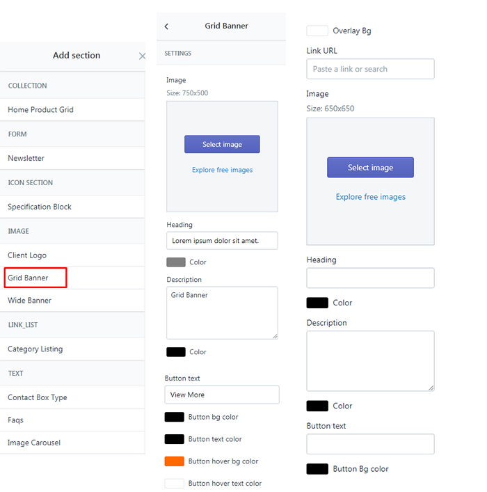Focus the Button text field showing View More
Image resolution: width=487 pixels, height=492 pixels.
[x=222, y=395]
